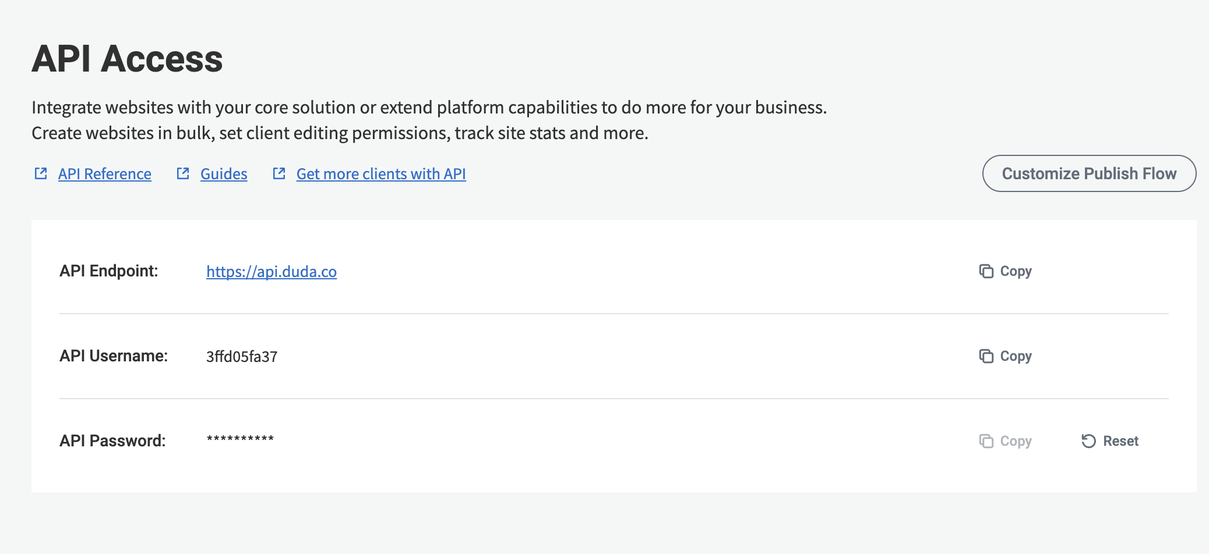Click the circular arrow reset icon
This screenshot has width=1209, height=554.
1088,441
